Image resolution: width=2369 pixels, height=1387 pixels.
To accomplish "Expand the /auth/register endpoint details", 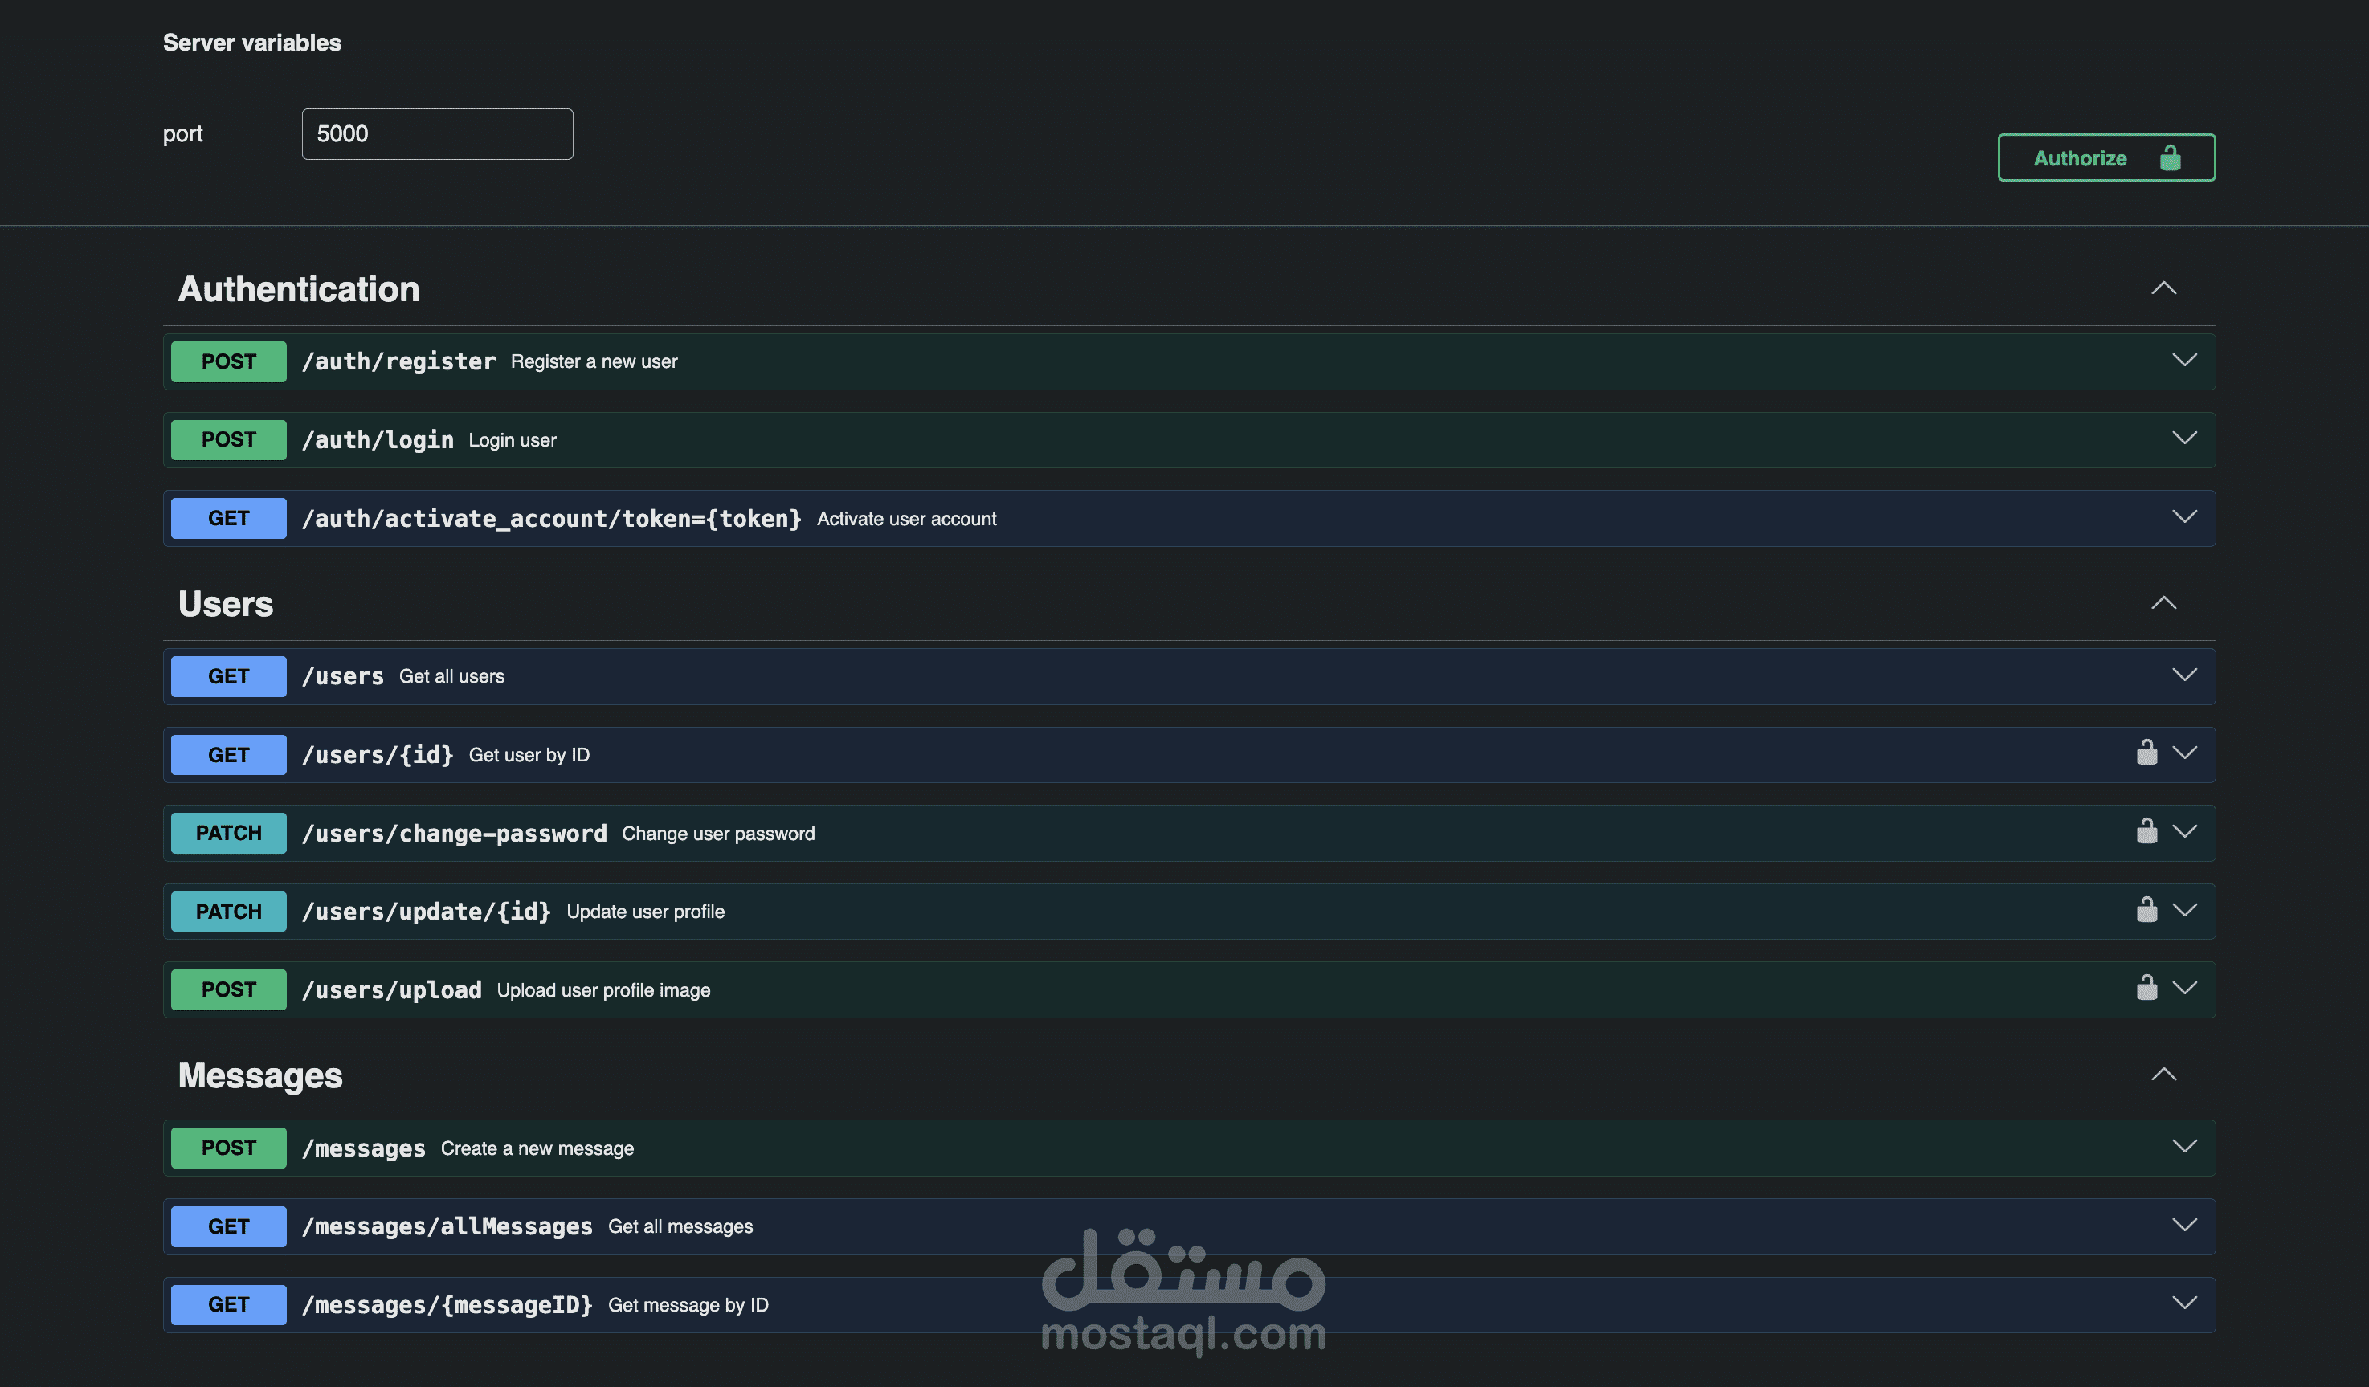I will 2186,360.
